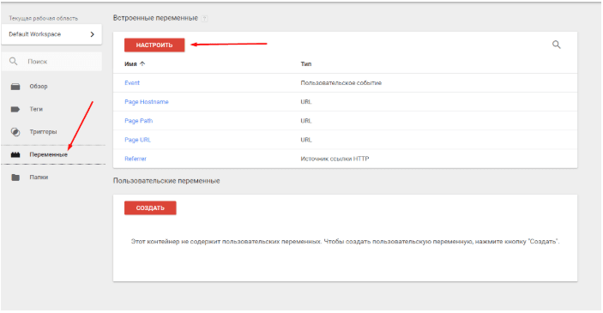Click the sidebar search magnifier icon
The width and height of the screenshot is (603, 313).
[14, 61]
